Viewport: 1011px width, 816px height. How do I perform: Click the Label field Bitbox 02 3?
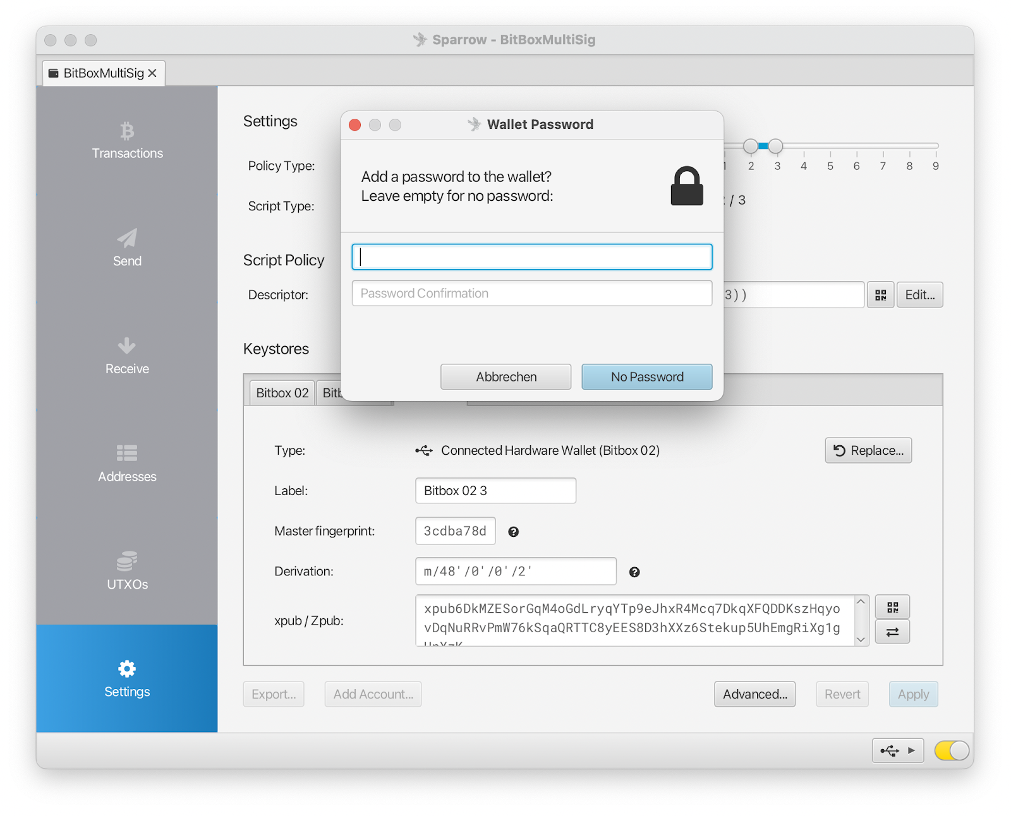point(495,491)
